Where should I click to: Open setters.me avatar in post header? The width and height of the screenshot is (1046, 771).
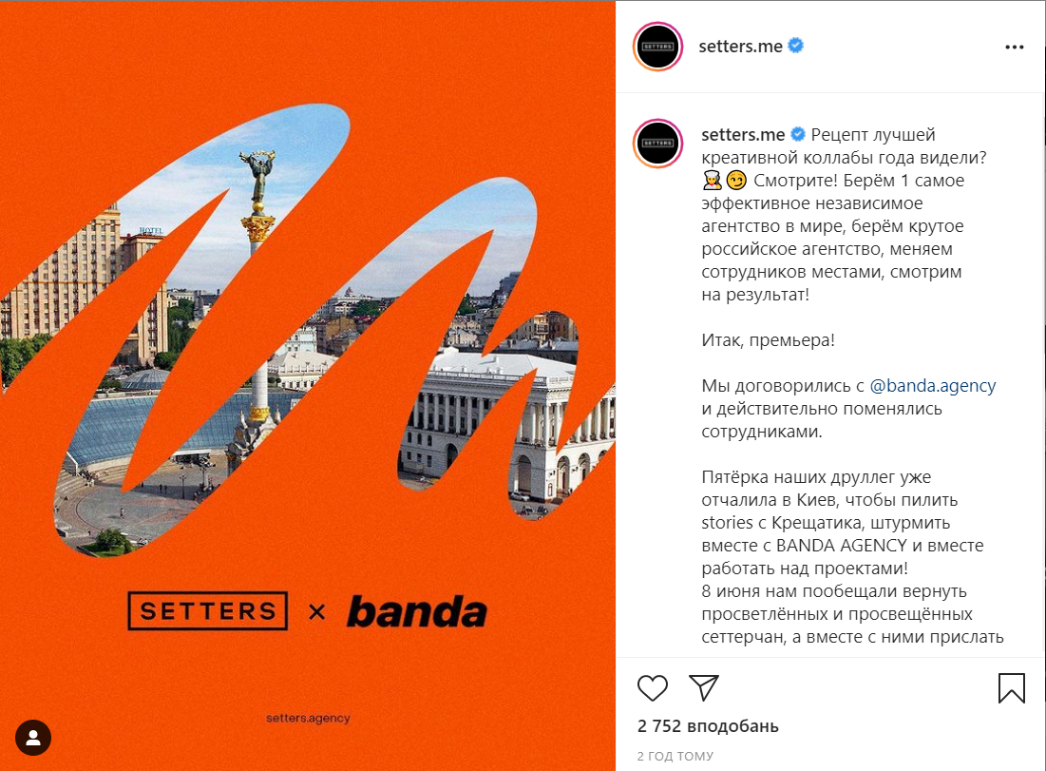tap(657, 46)
